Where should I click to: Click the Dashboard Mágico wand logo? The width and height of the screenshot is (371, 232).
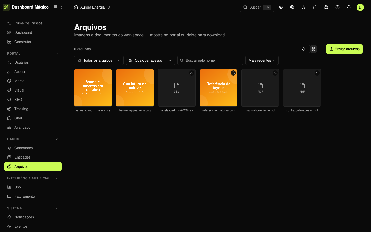6,7
